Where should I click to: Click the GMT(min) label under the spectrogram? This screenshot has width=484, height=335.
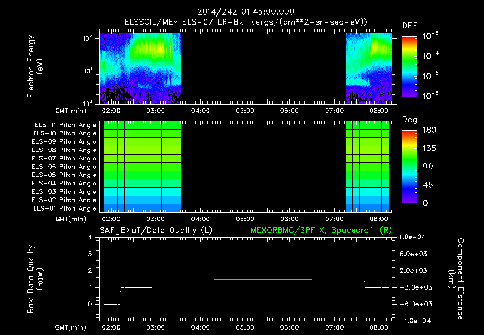[x=71, y=111]
